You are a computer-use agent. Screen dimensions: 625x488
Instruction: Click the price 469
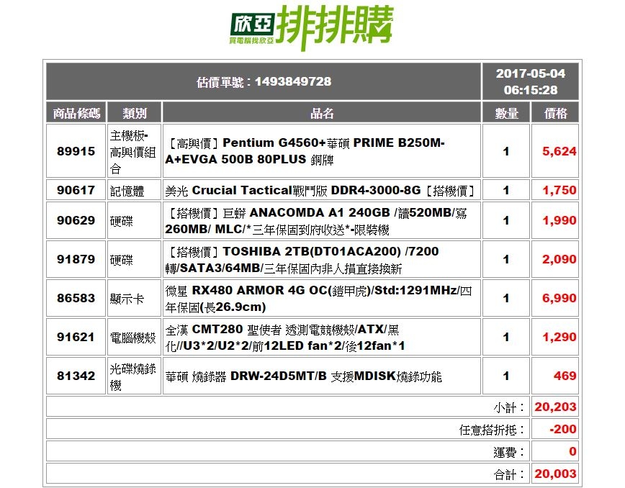point(565,376)
